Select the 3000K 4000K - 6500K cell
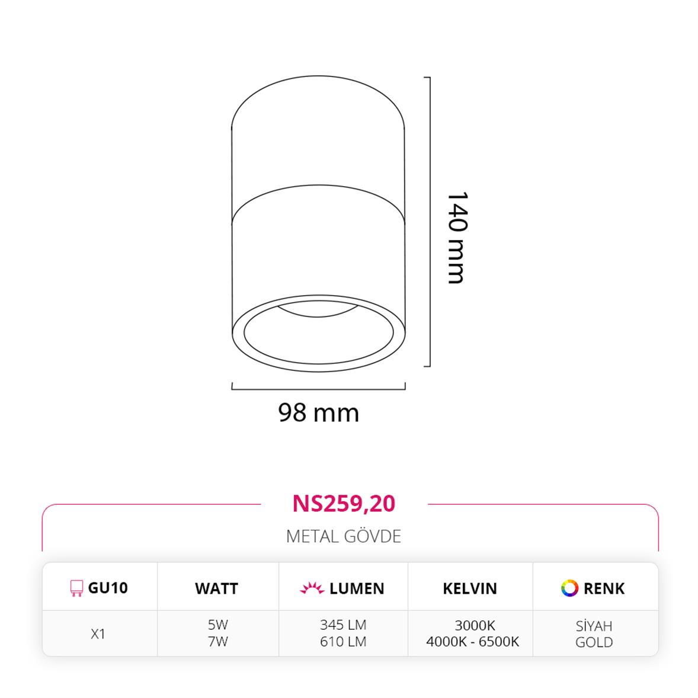 [473, 633]
